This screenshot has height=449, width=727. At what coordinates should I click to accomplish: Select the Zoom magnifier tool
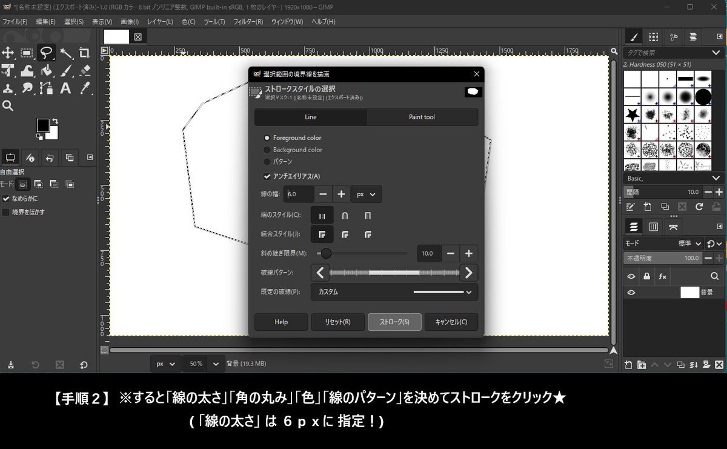tap(8, 106)
